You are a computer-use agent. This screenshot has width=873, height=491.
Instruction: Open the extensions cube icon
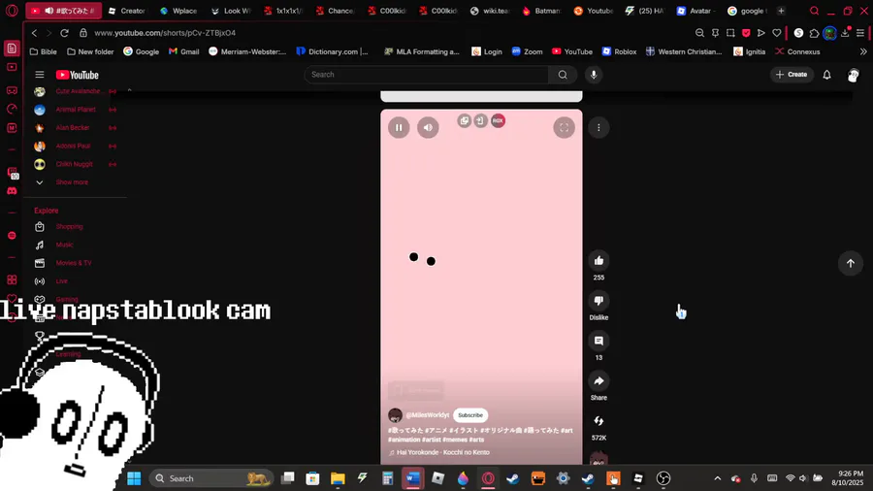tap(814, 33)
